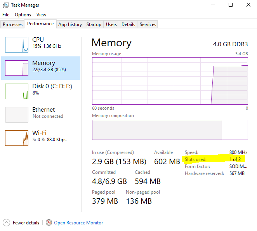This screenshot has width=257, height=231.
Task: Open the Options menu
Action: [x=23, y=15]
